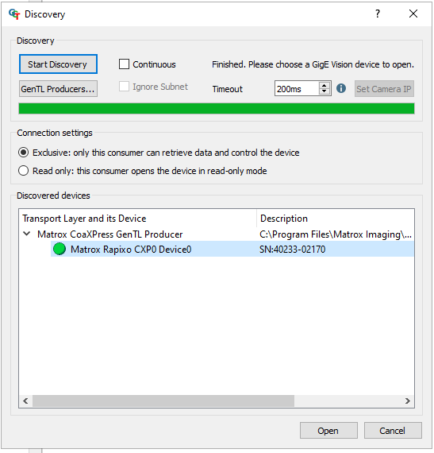Click the question mark help button
Screen dimensions: 434x453
point(378,14)
